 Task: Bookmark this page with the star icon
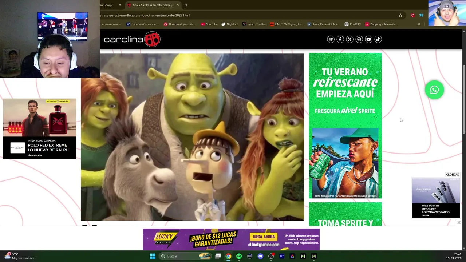(400, 15)
